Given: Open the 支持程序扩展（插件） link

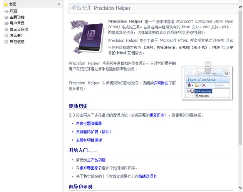Looking at the screenshot, I should 93,132.
